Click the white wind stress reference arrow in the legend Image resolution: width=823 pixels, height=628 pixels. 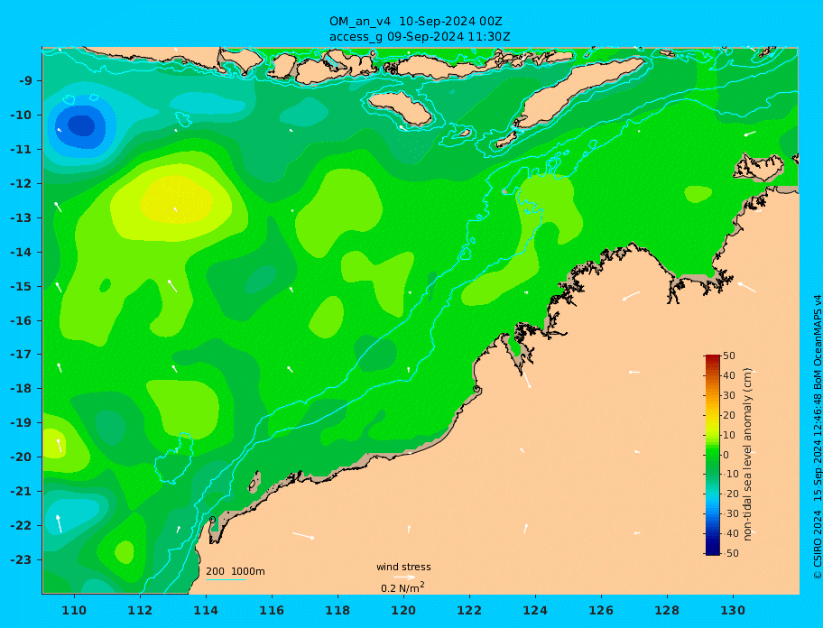404,577
